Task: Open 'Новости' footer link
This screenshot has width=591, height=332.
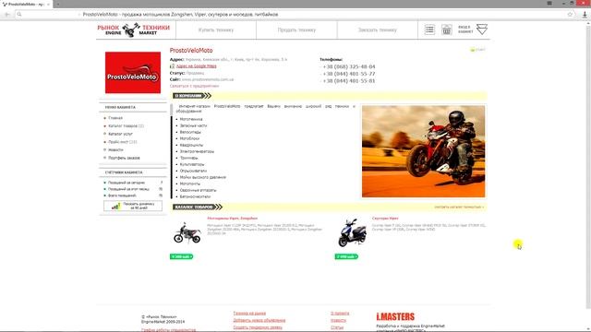Action: [338, 320]
